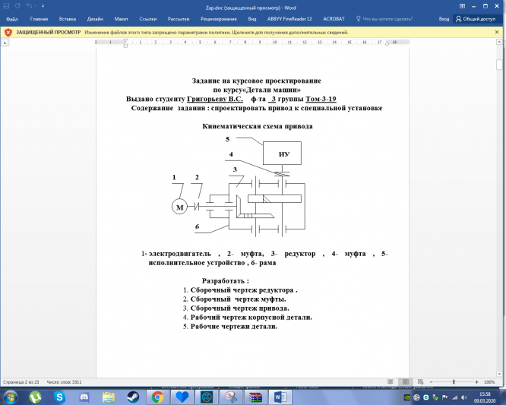Viewport: 506px width, 405px height.
Task: Open the Файл tab
Action: [x=12, y=19]
